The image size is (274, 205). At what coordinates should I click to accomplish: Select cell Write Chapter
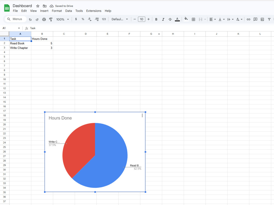[x=20, y=48]
